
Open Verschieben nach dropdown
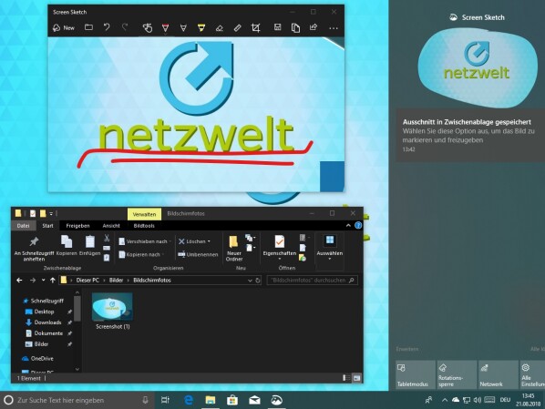145,241
